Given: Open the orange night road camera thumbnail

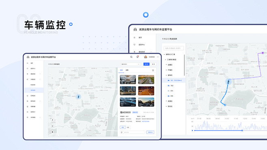Looking at the screenshot, I should coord(146,91).
